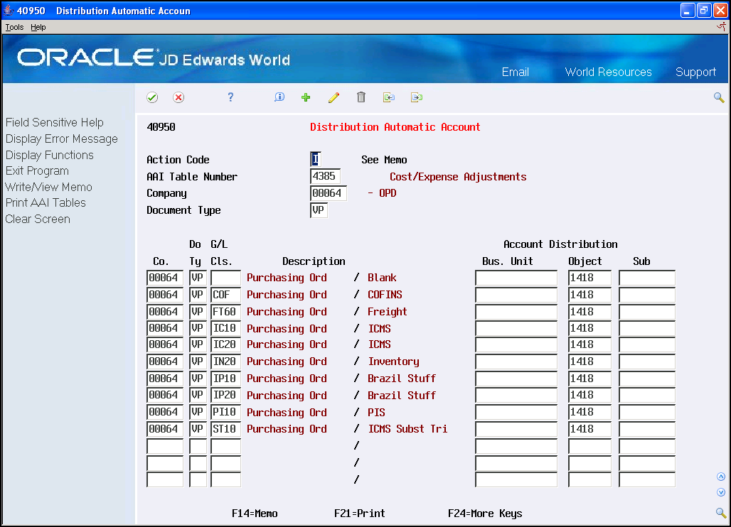Image resolution: width=731 pixels, height=527 pixels.
Task: Select Field Sensitive Help
Action: coord(55,122)
